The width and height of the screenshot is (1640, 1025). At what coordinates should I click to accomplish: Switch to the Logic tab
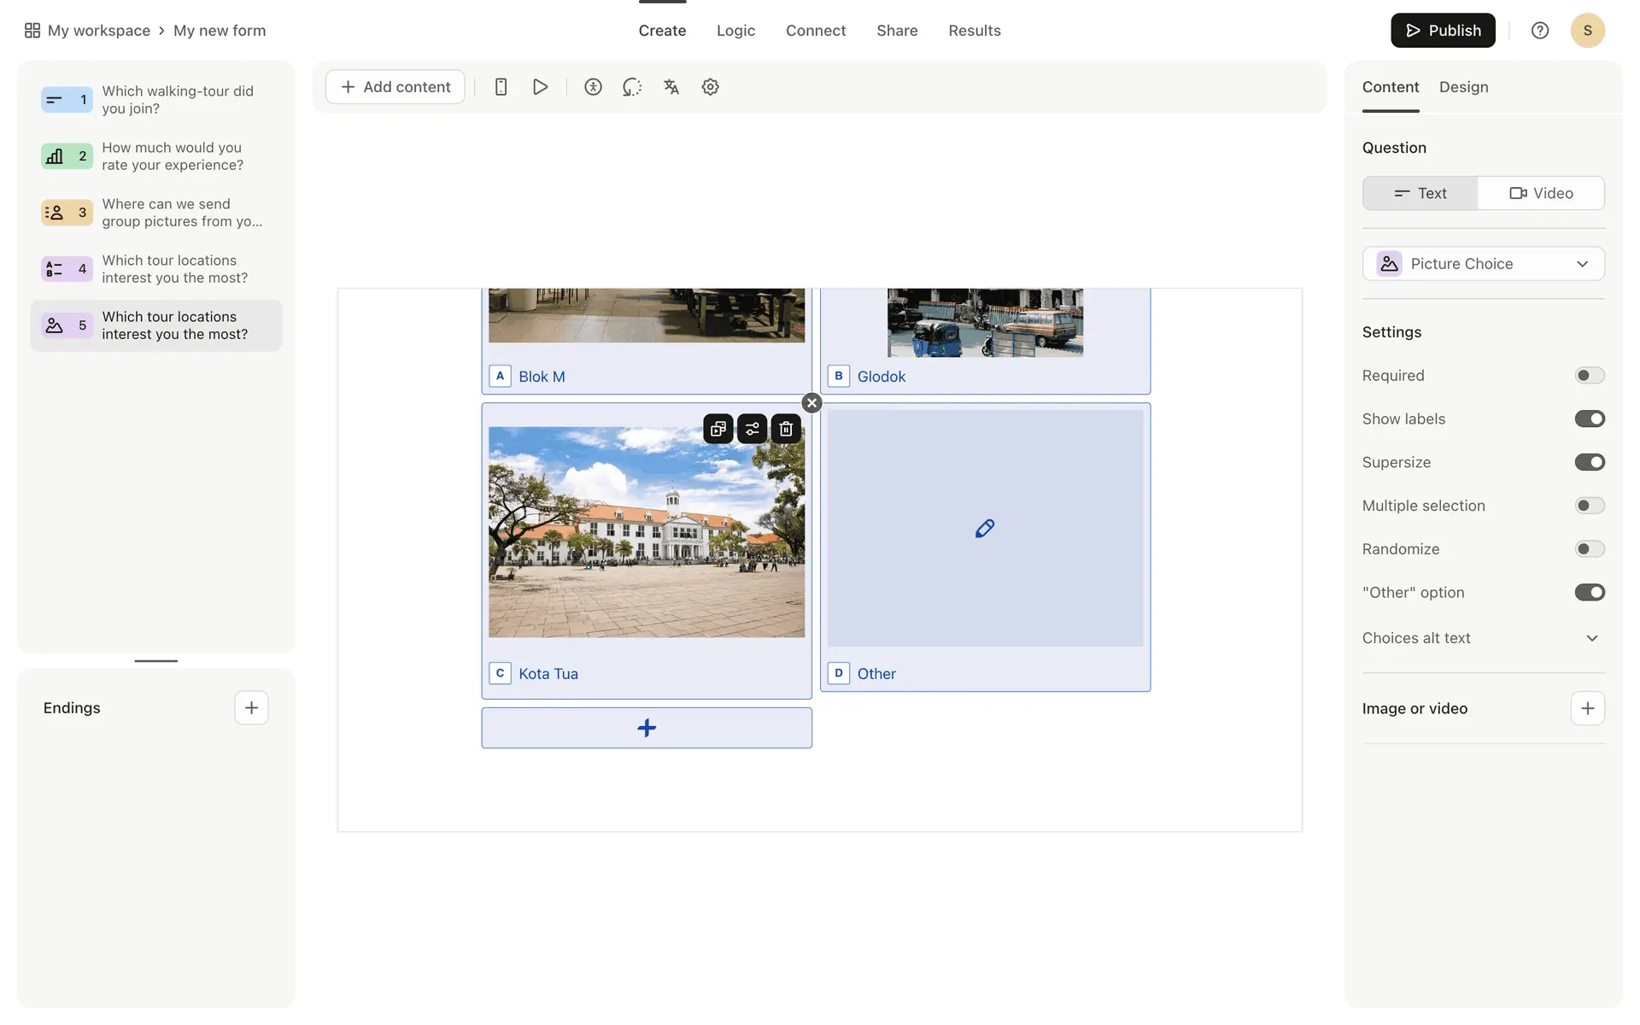[x=735, y=31]
